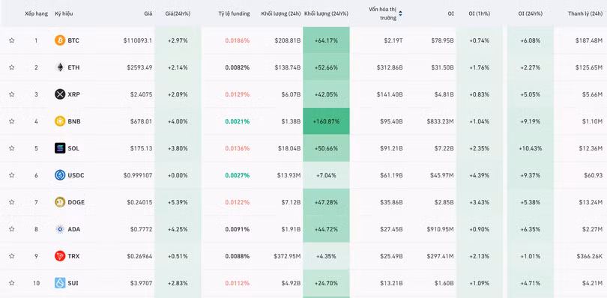
Task: Click the SUI coin icon
Action: [x=60, y=283]
